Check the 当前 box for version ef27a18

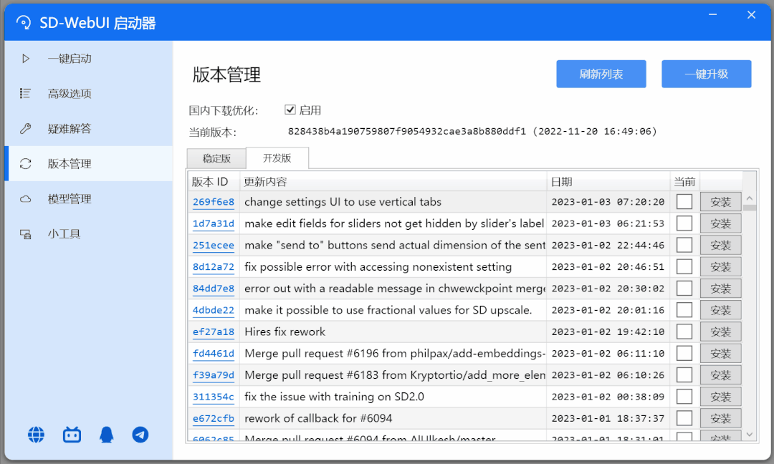pyautogui.click(x=684, y=331)
